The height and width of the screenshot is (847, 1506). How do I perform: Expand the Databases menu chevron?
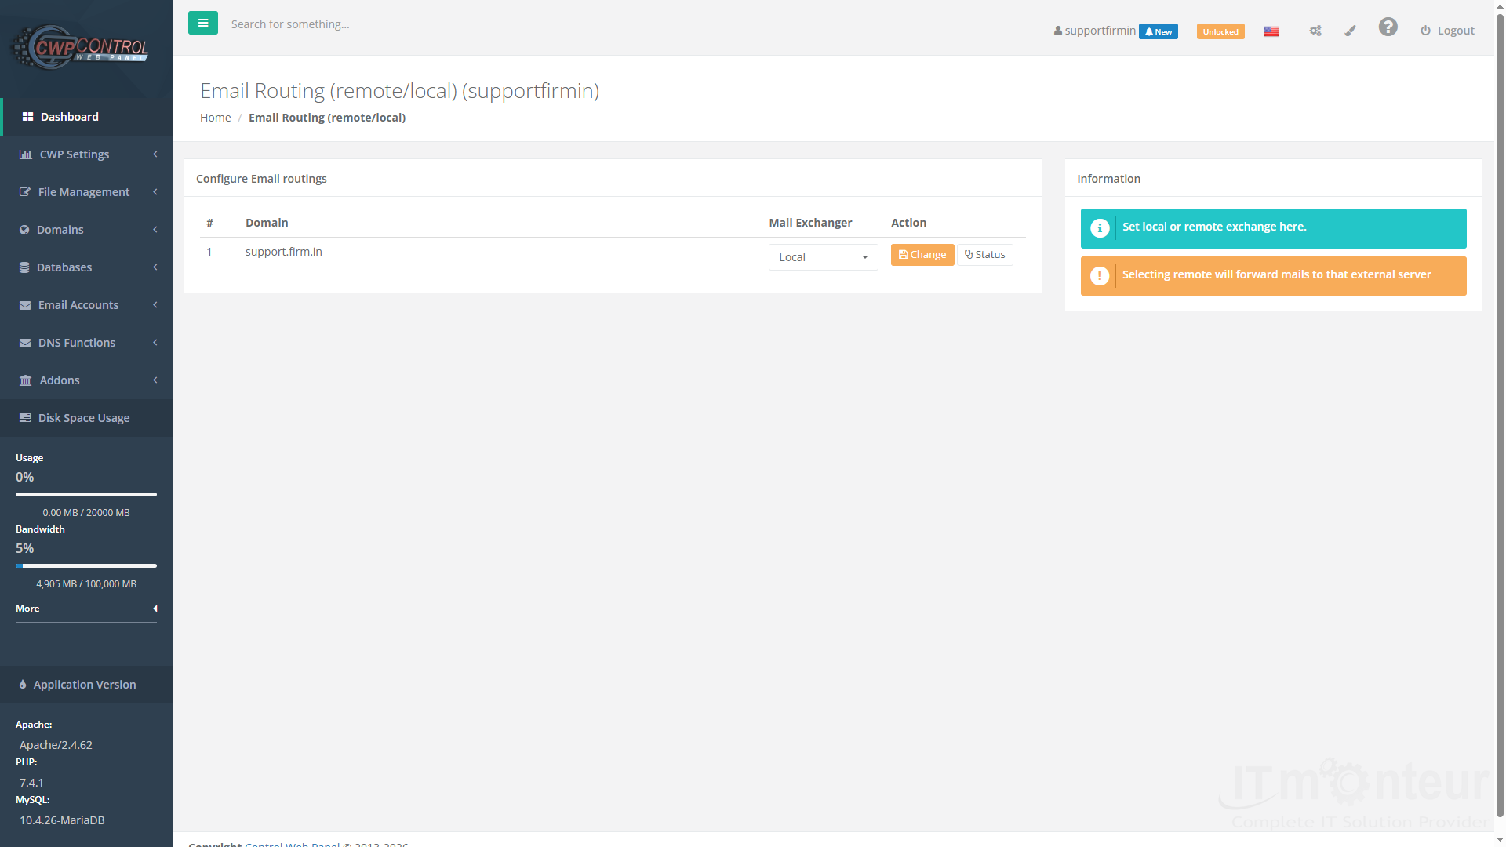pyautogui.click(x=155, y=267)
